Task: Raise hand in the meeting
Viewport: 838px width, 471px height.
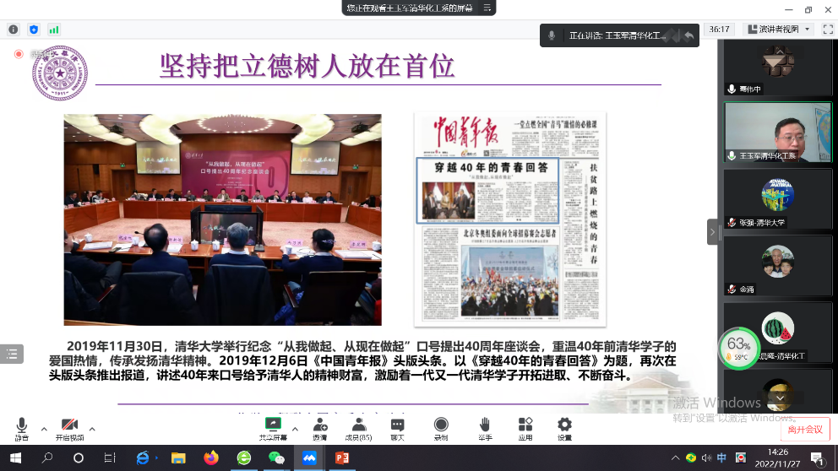Action: point(485,430)
